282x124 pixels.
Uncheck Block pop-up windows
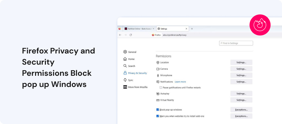[157, 110]
